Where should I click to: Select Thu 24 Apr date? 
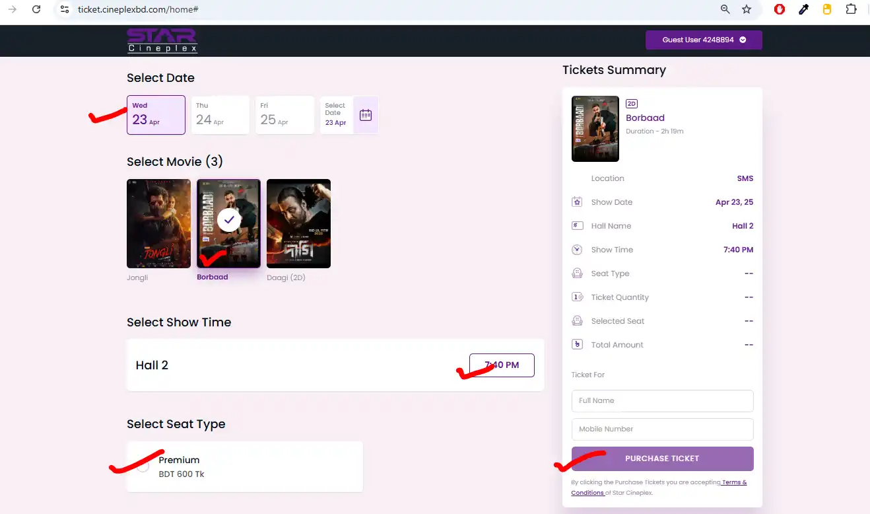pos(220,115)
